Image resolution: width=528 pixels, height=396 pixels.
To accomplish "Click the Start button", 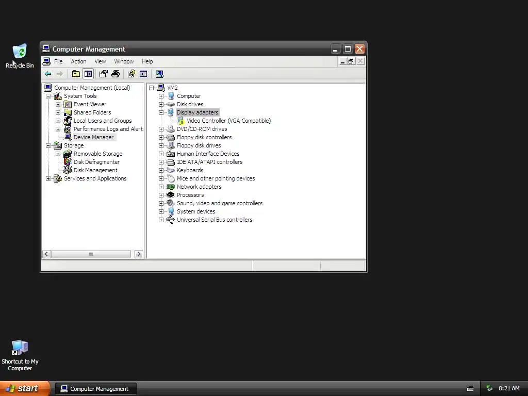I will pos(25,388).
